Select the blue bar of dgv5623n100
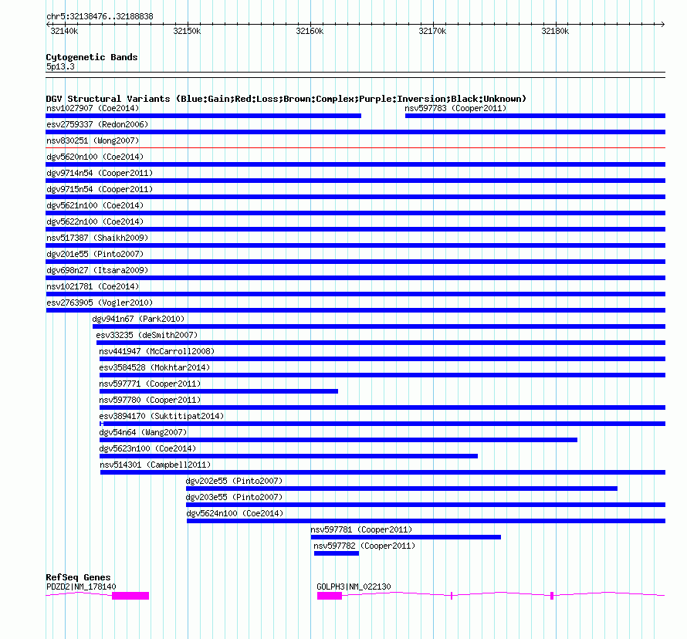 288,456
